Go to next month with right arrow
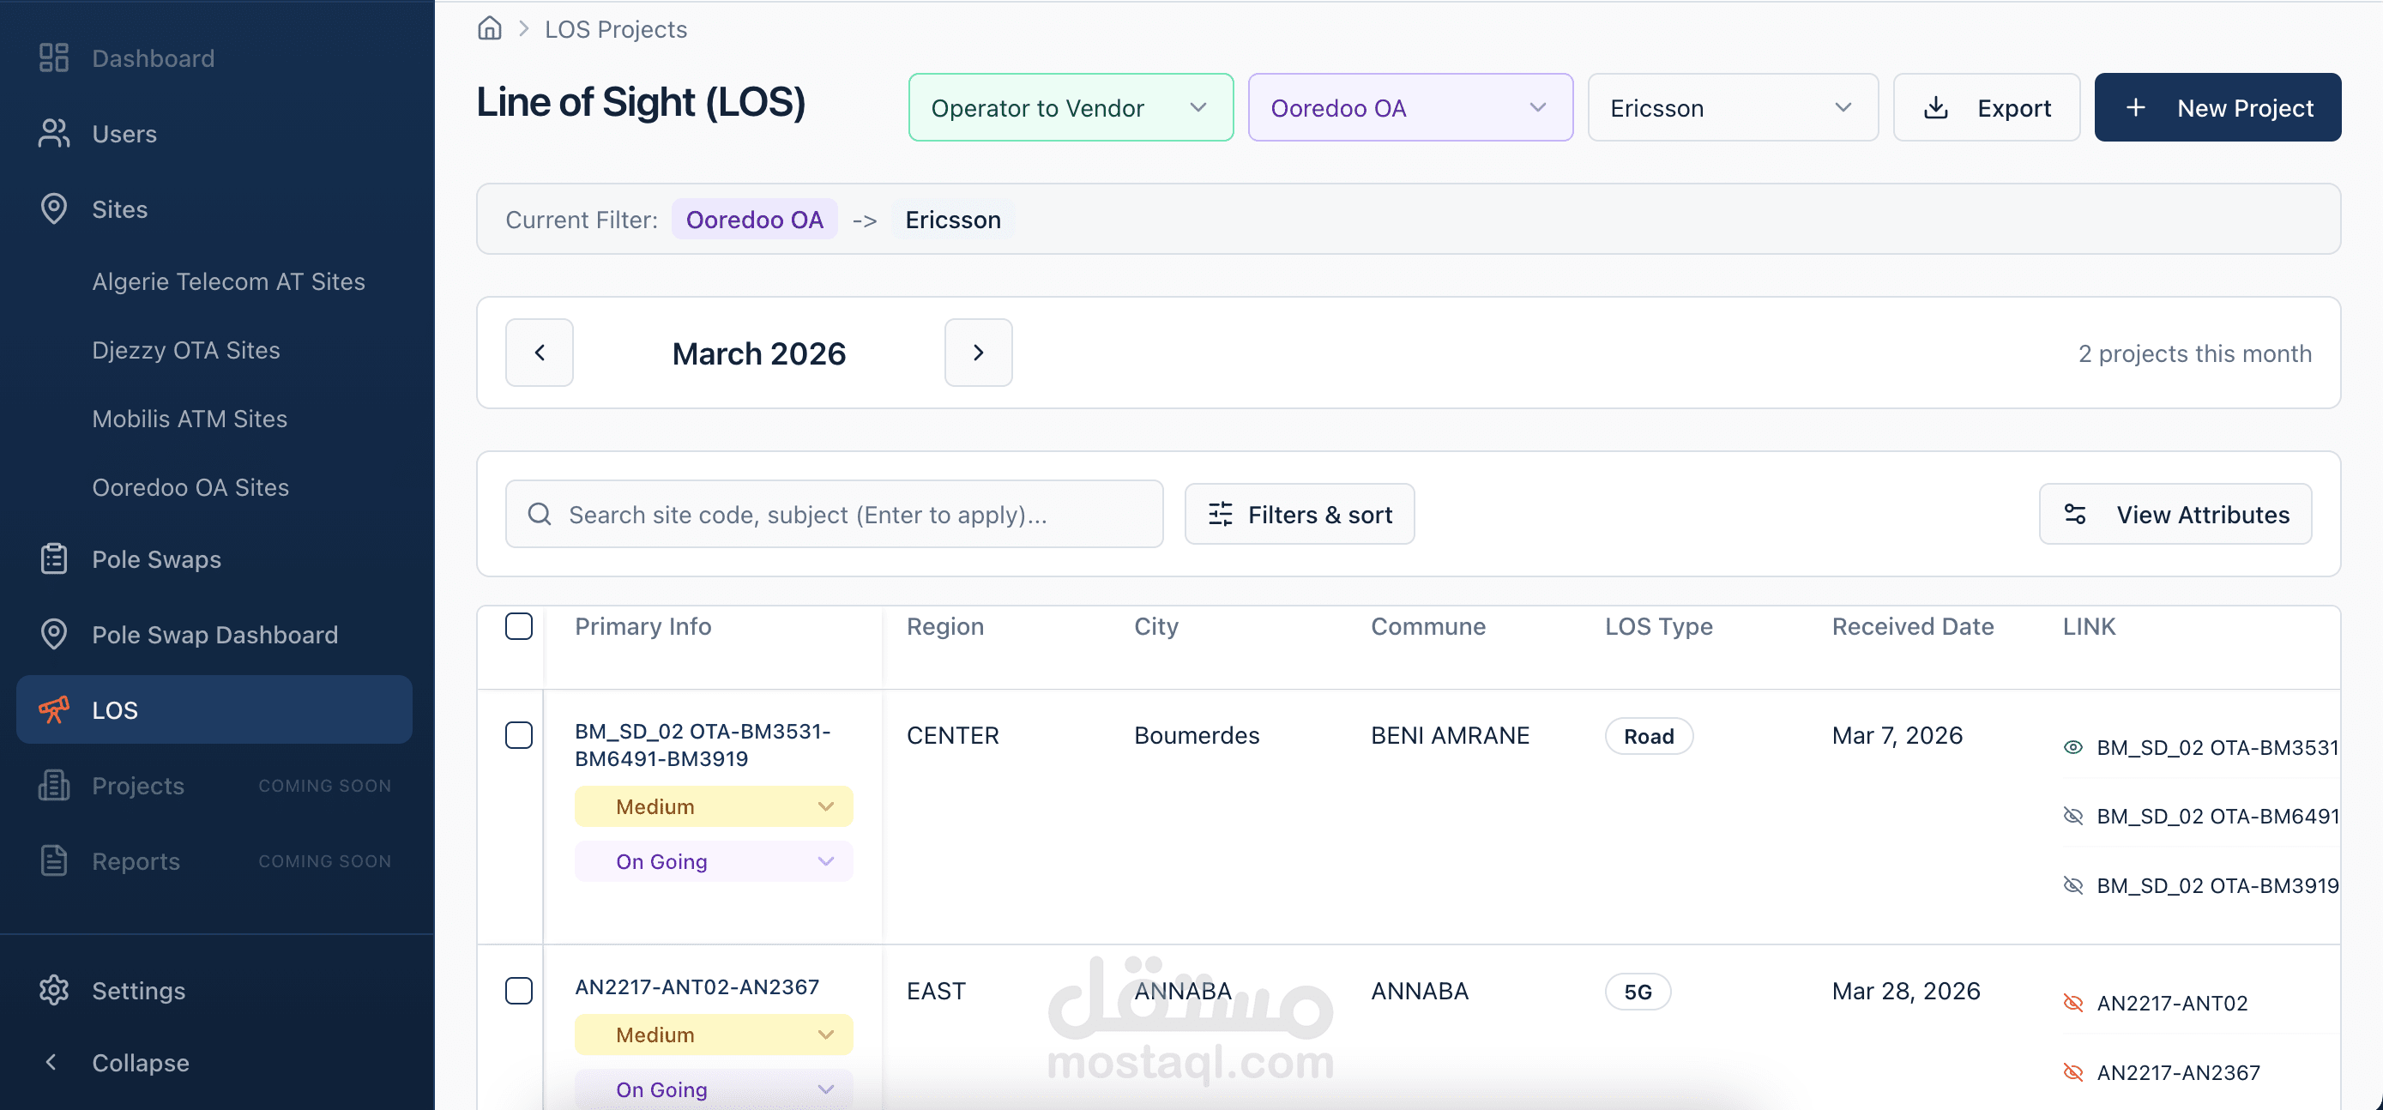Screen dimensions: 2383x1110 pos(978,353)
